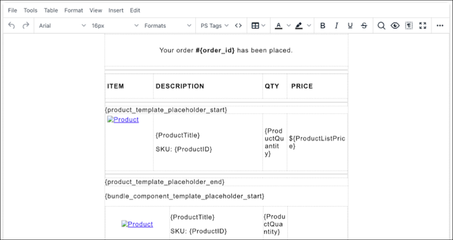453x240 pixels.
Task: Open the Edit menu
Action: (135, 10)
